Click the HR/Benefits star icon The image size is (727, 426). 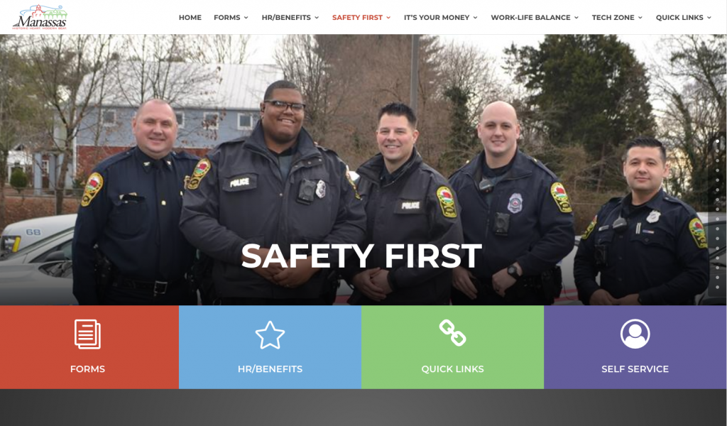(x=270, y=334)
